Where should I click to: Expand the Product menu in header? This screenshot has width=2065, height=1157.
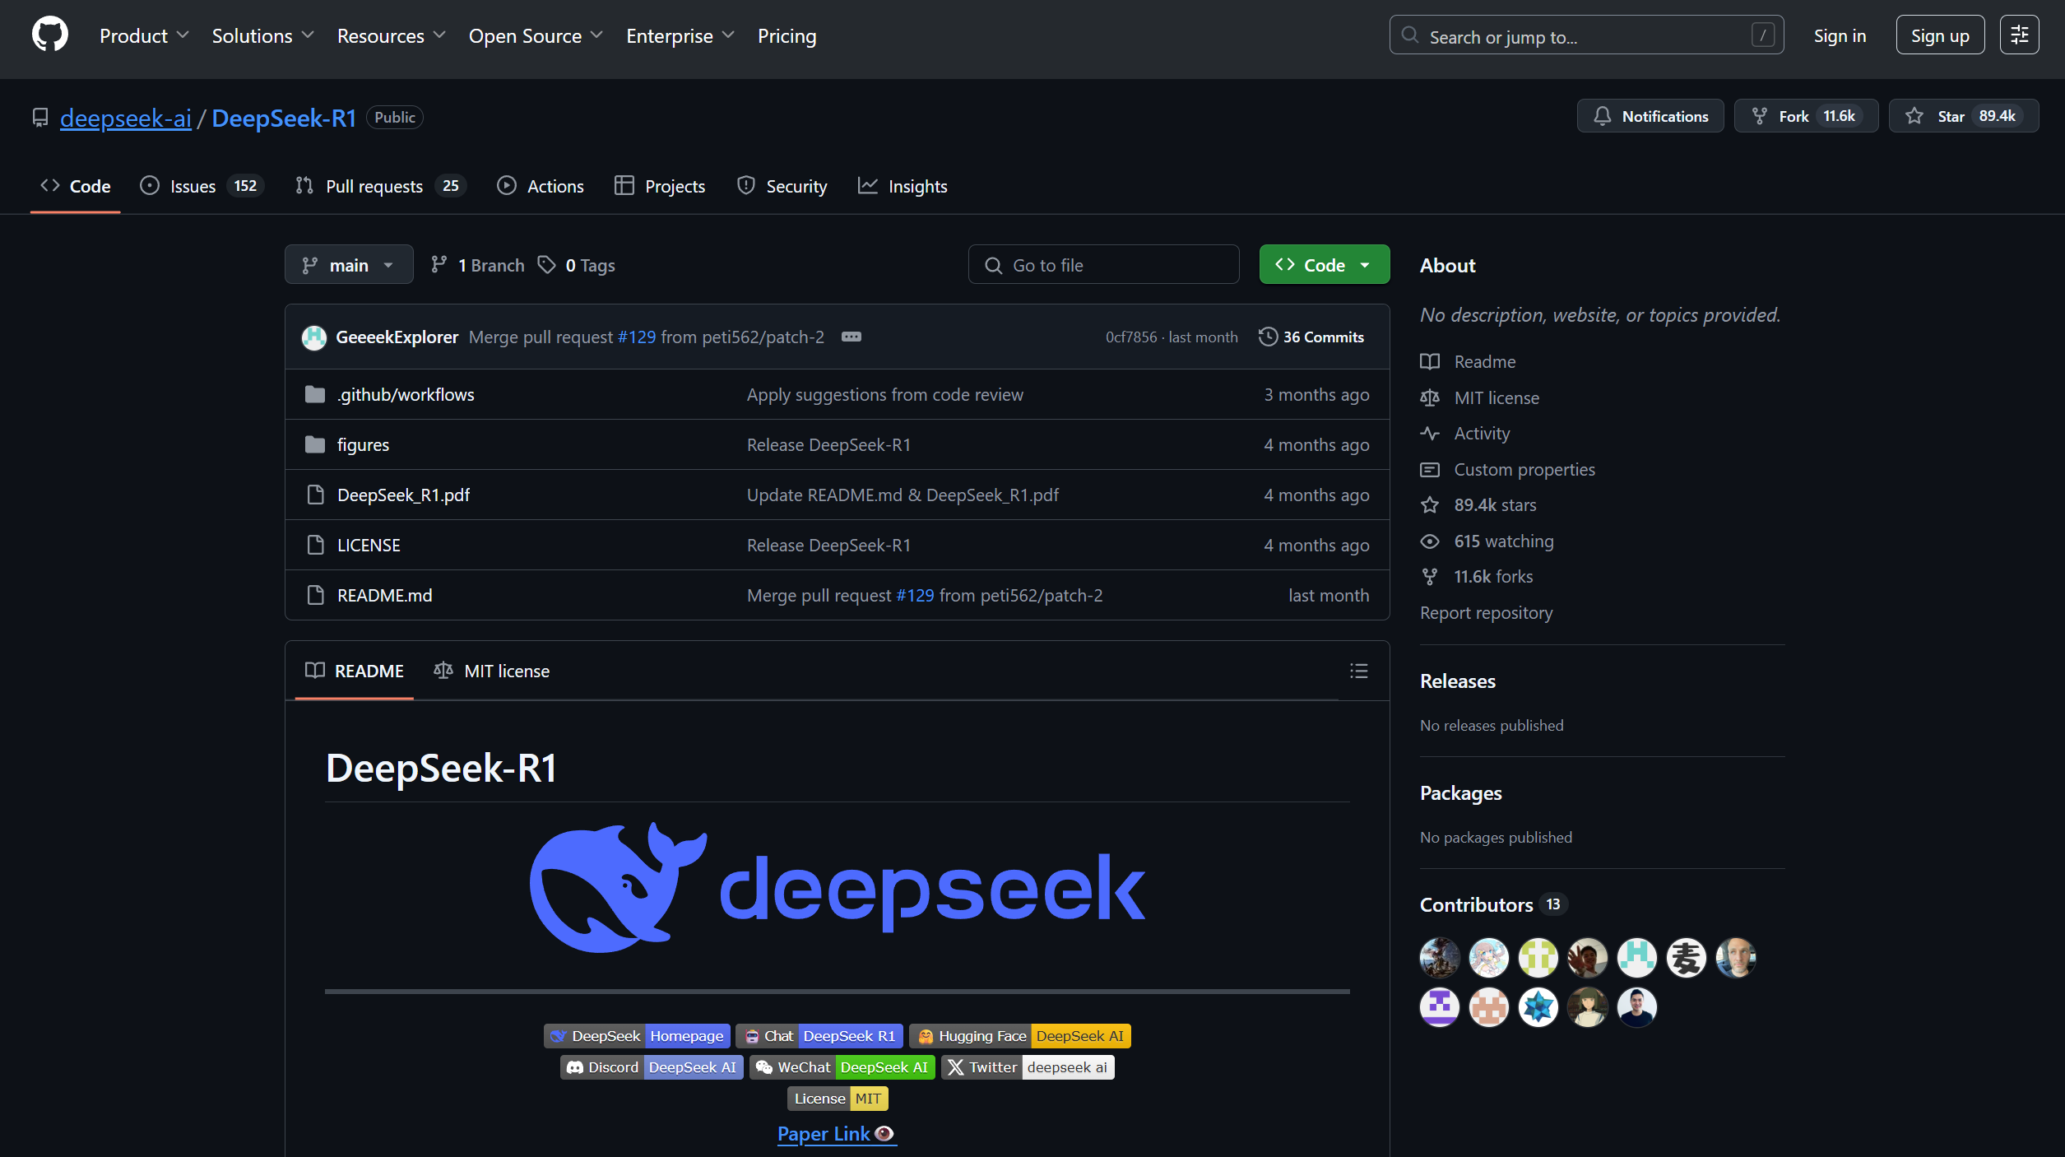(143, 35)
